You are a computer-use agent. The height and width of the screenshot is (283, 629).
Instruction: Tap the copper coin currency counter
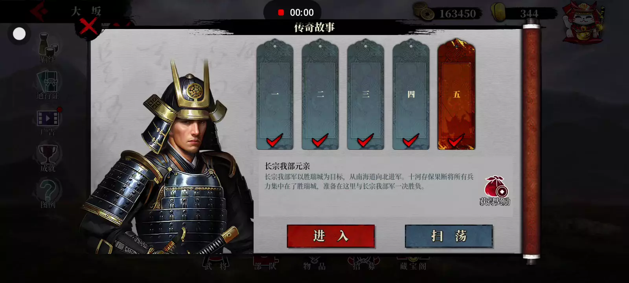coord(447,13)
